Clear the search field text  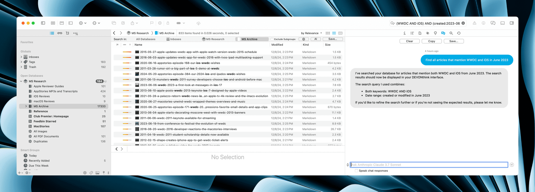point(463,23)
